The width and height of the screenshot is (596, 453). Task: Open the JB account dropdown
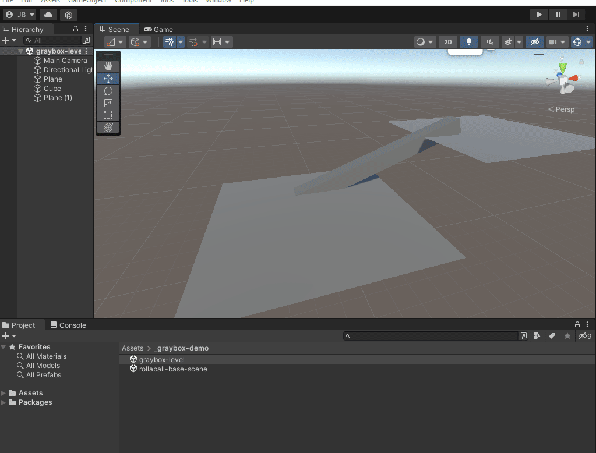pyautogui.click(x=20, y=15)
